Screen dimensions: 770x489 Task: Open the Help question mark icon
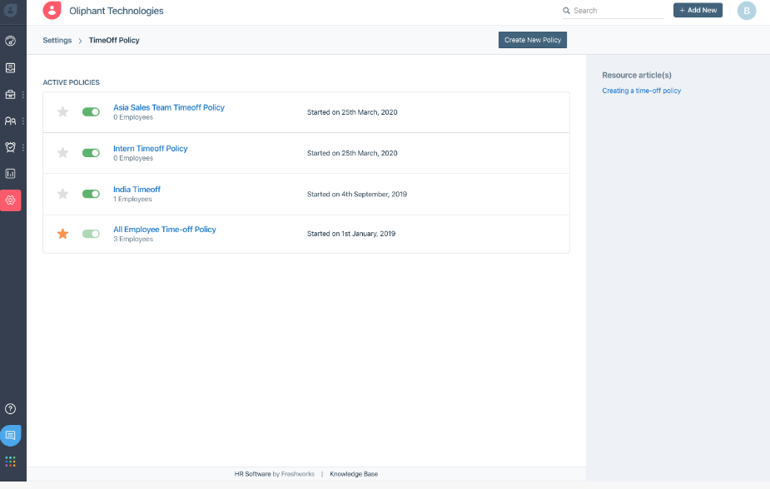[x=11, y=408]
